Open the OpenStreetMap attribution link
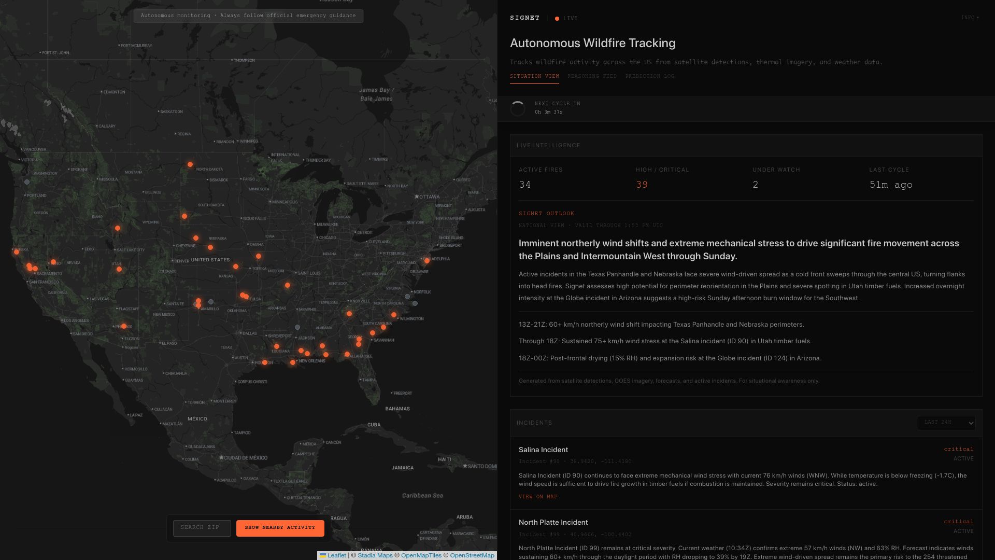Screen dimensions: 995x560 pos(472,555)
